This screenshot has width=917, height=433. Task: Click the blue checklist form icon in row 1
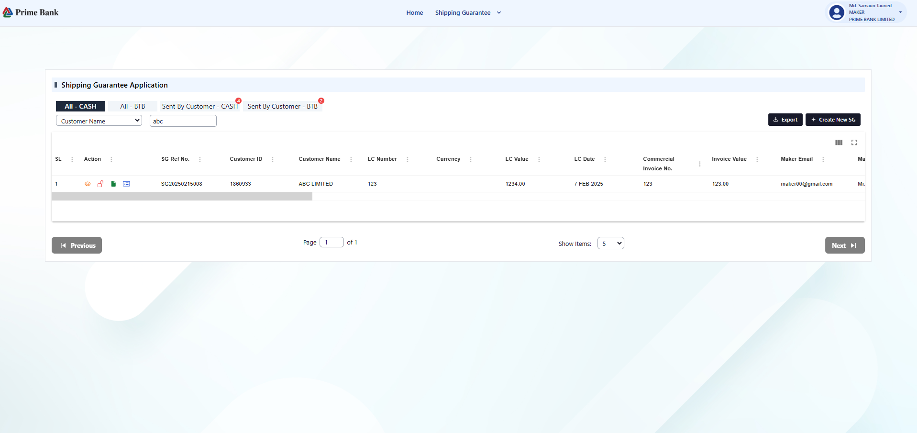tap(126, 184)
